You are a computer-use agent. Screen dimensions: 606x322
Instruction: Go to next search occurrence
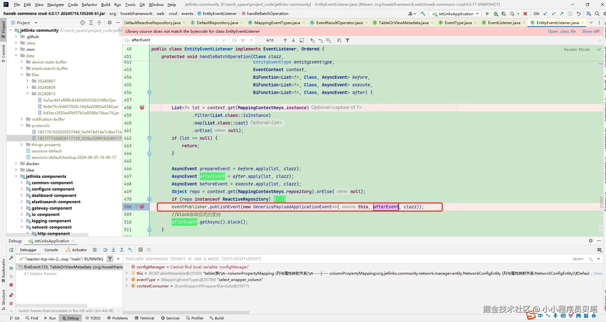(293, 40)
